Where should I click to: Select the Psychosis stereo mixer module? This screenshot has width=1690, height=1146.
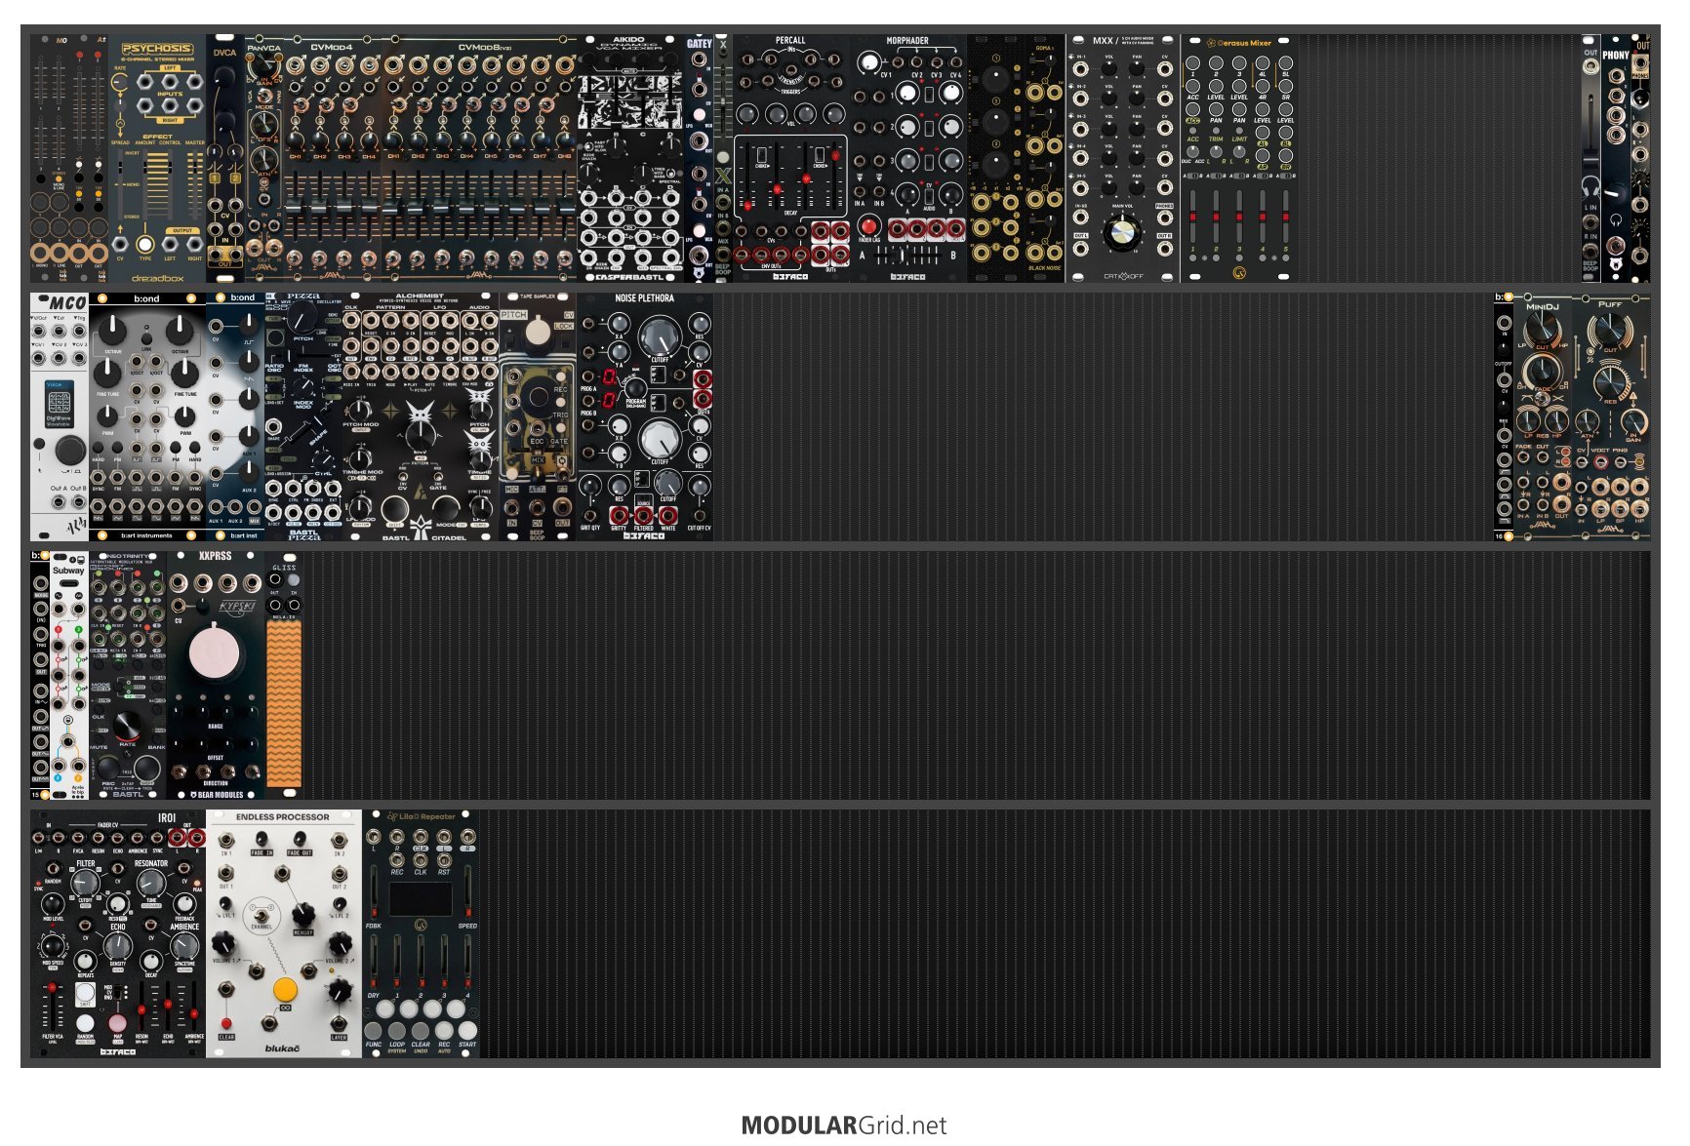157,159
